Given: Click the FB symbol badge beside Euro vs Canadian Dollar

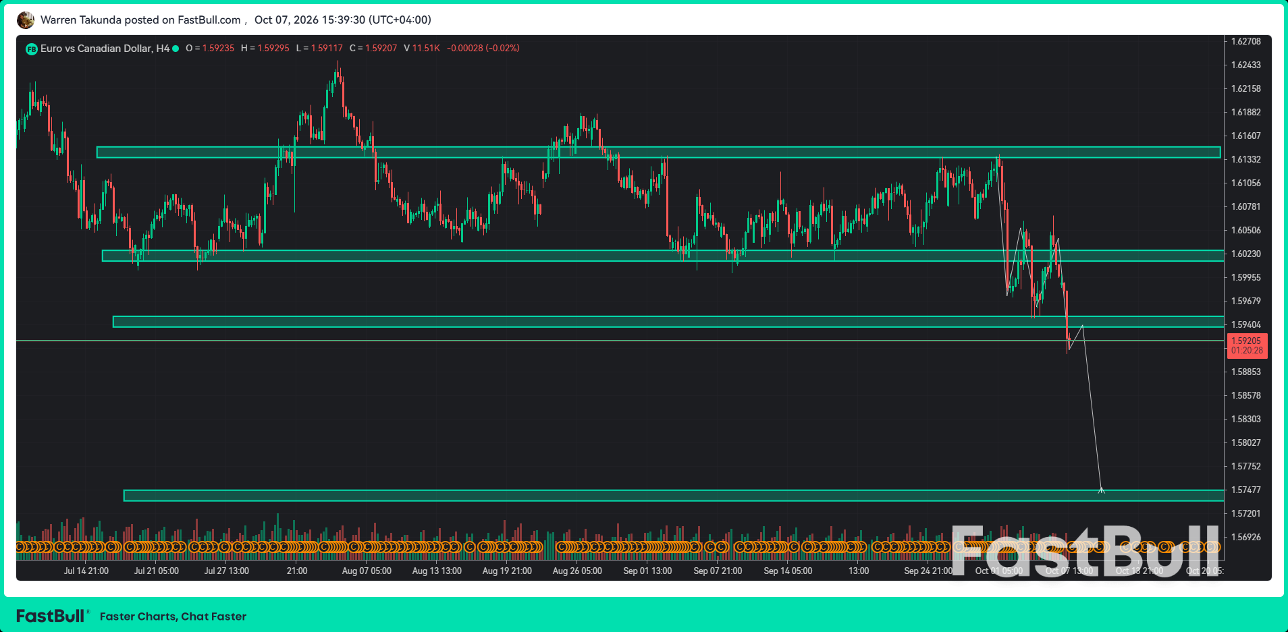Looking at the screenshot, I should point(31,49).
